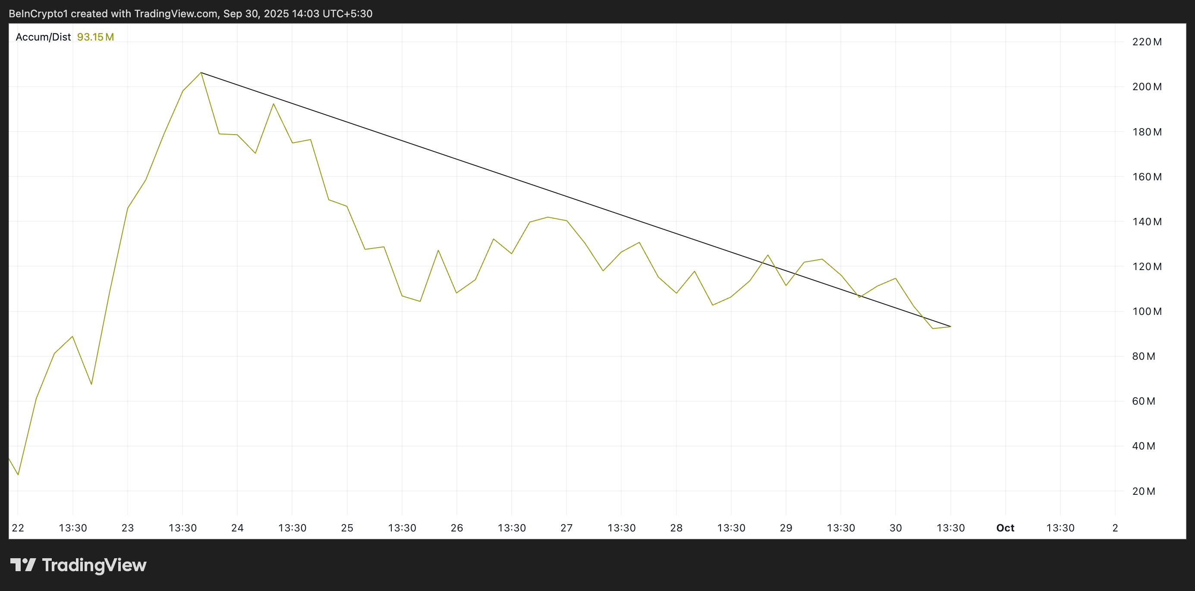Click the Oct date label on time axis
The width and height of the screenshot is (1195, 591).
1005,528
